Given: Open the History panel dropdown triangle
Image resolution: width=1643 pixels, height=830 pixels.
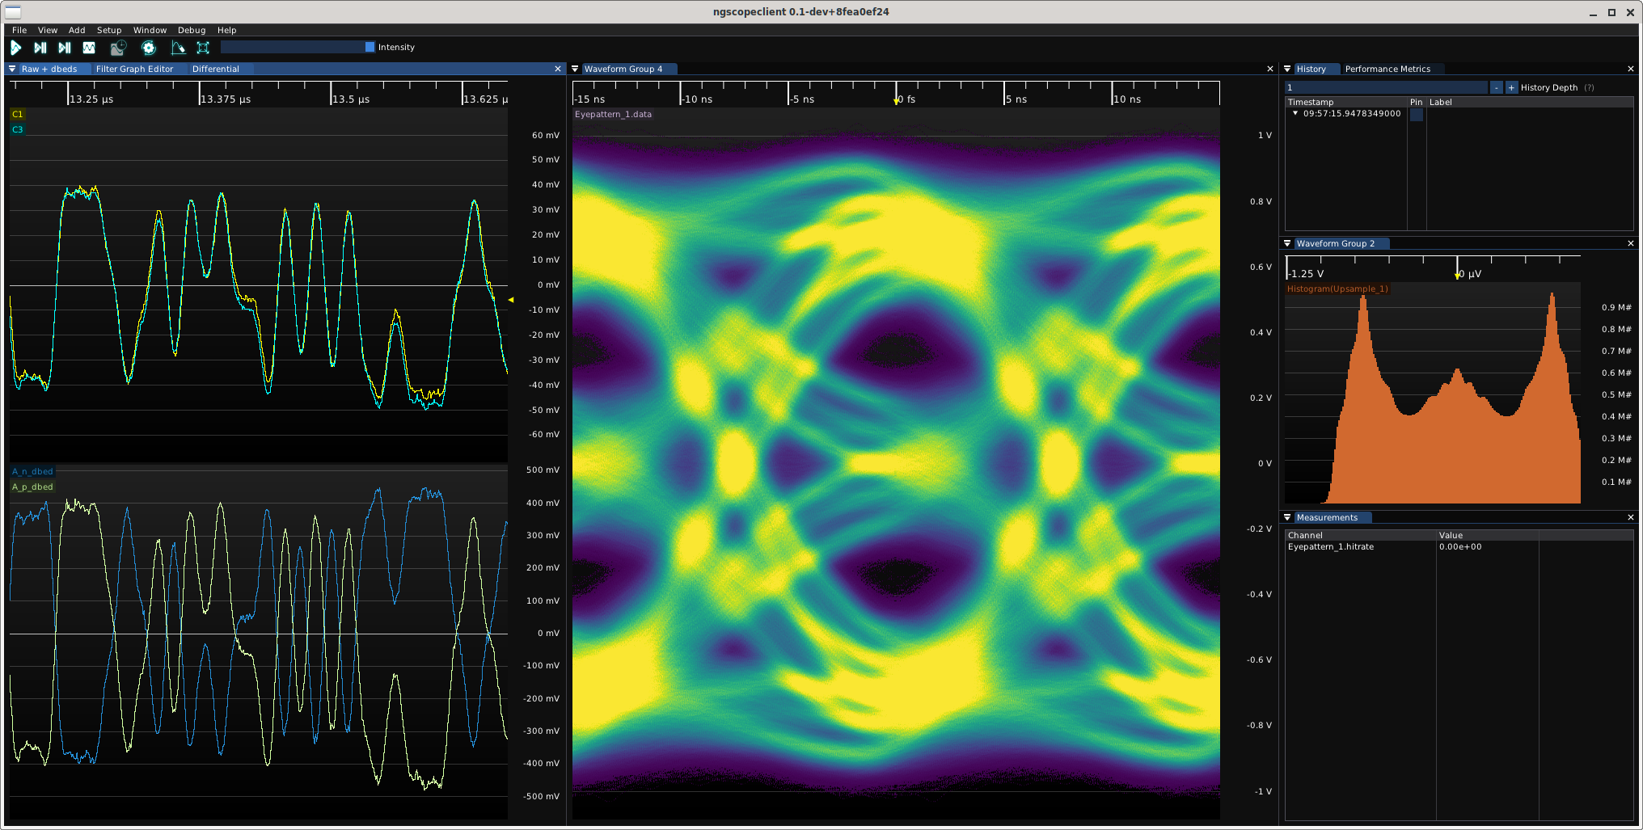Looking at the screenshot, I should 1287,70.
